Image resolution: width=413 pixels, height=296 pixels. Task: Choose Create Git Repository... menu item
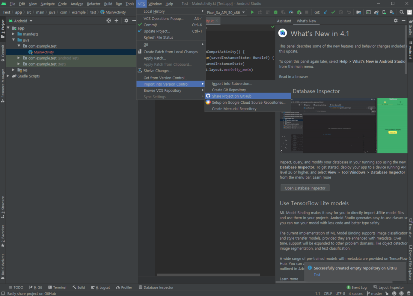pos(248,90)
